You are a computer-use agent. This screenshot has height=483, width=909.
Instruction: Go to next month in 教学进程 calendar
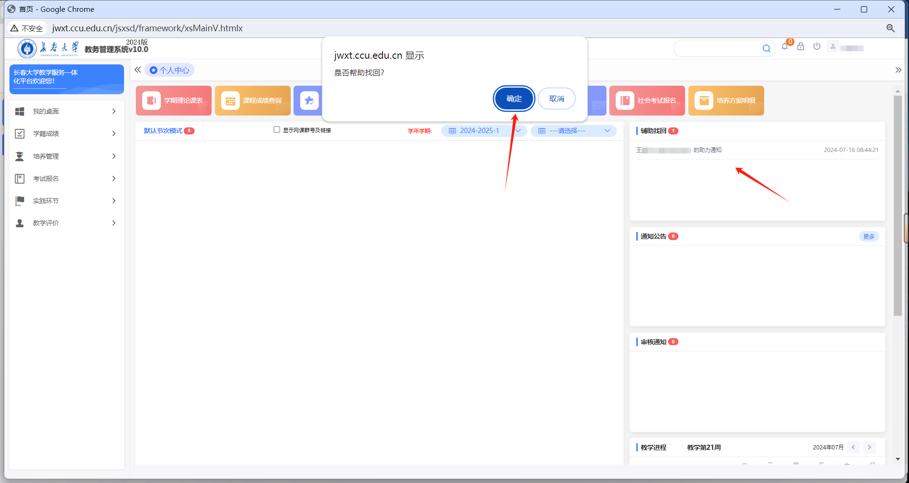[x=869, y=447]
